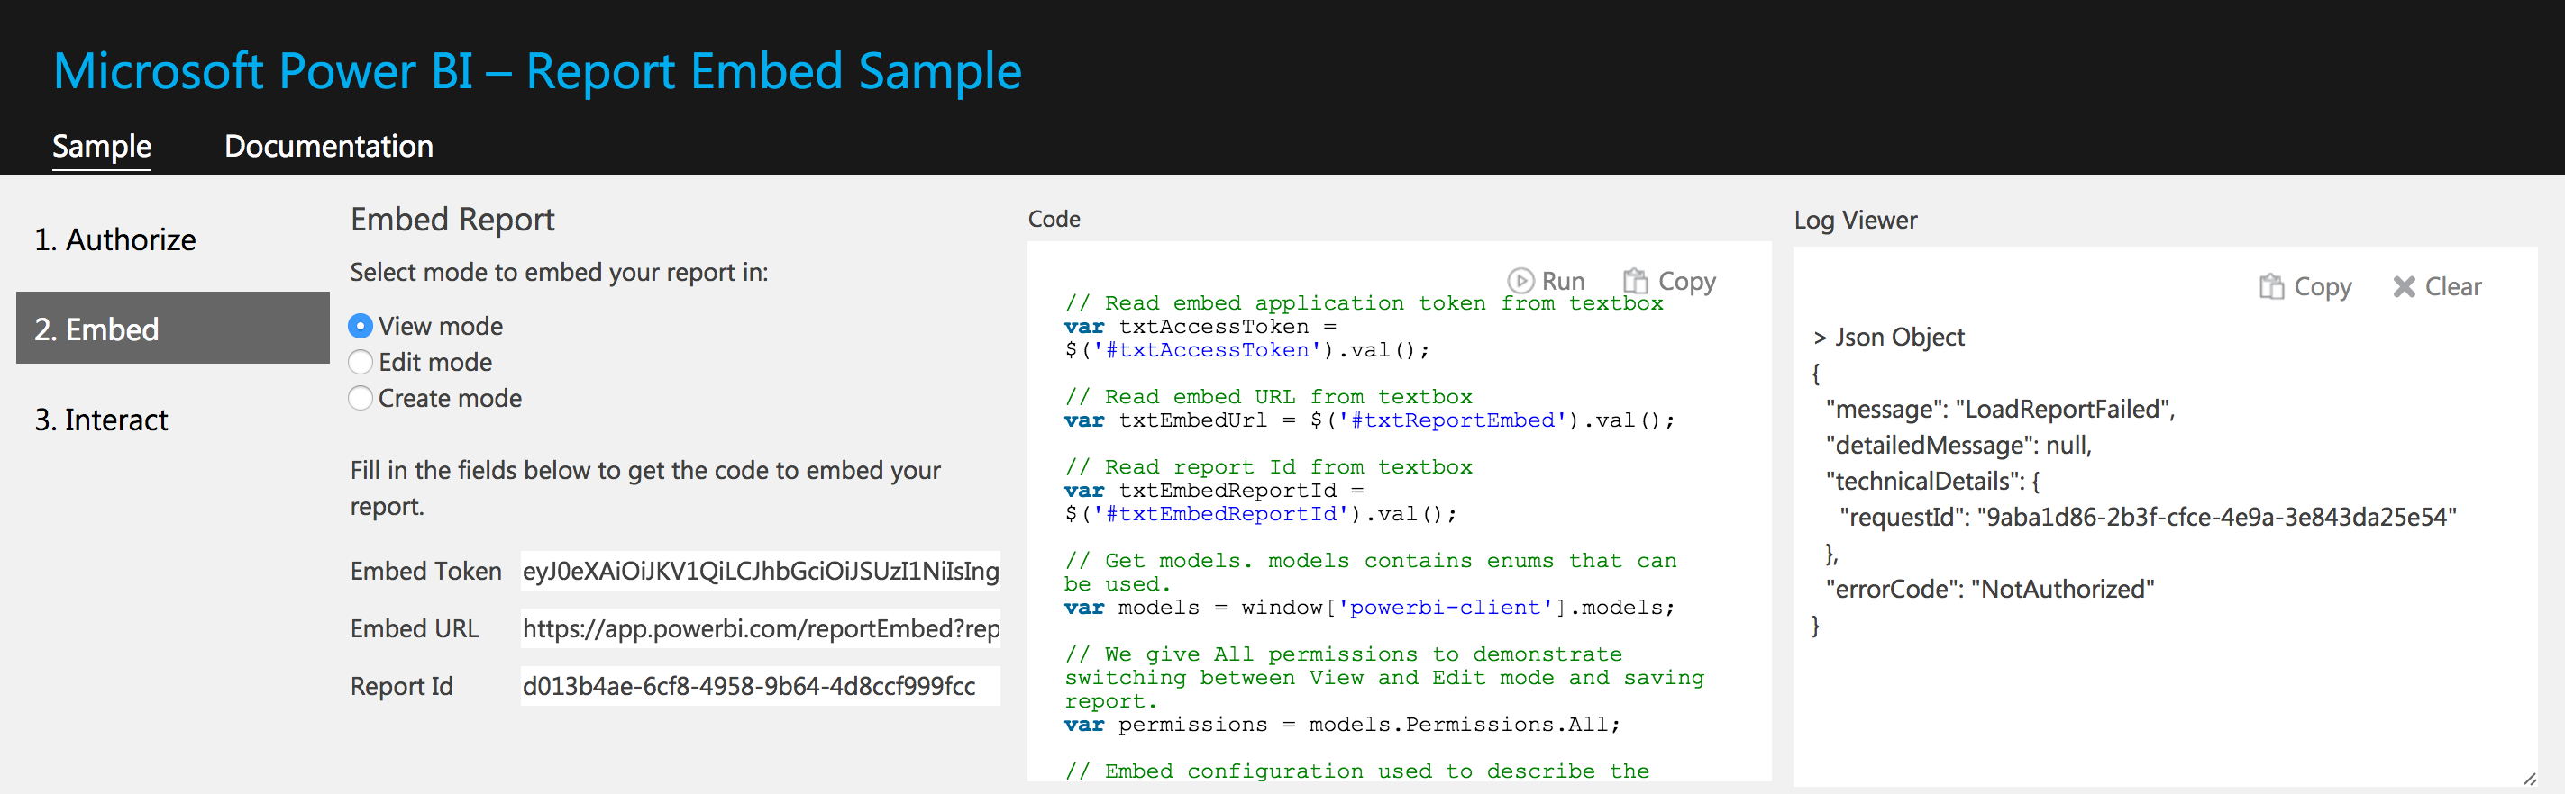Viewport: 2565px width, 794px height.
Task: Click the var models code line
Action: coord(1369,608)
